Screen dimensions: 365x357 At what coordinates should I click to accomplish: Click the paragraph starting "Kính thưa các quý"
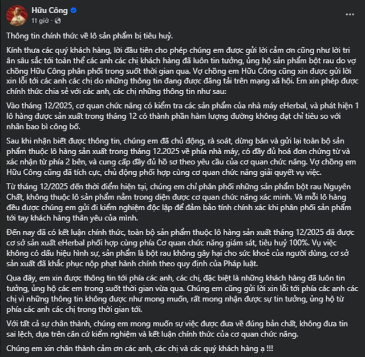[182, 71]
